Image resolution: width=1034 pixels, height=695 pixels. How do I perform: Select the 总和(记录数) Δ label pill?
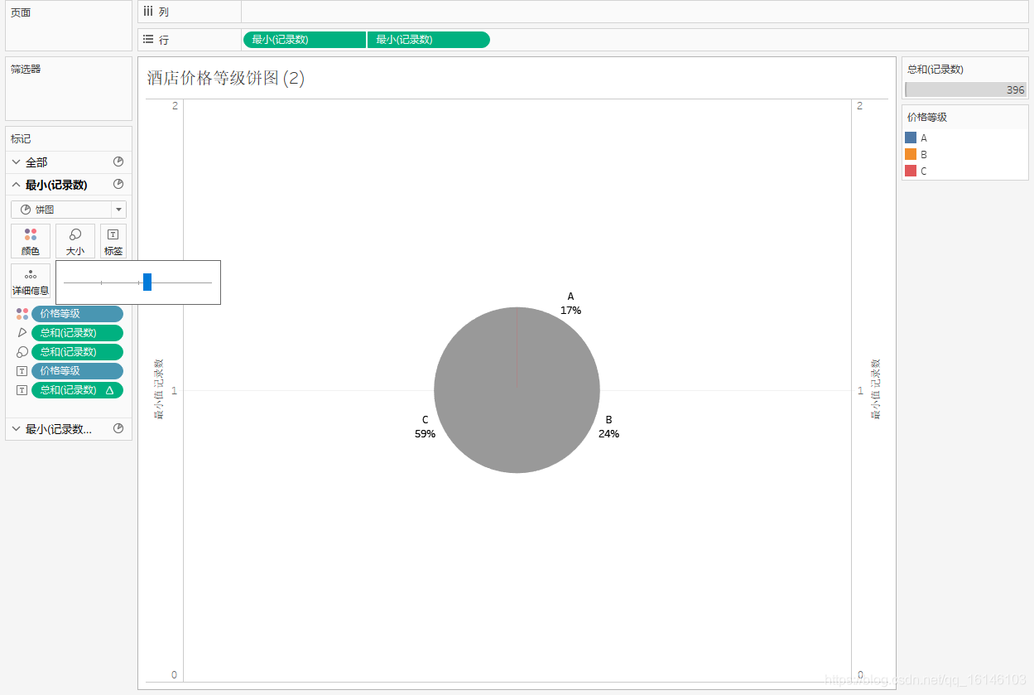(77, 390)
